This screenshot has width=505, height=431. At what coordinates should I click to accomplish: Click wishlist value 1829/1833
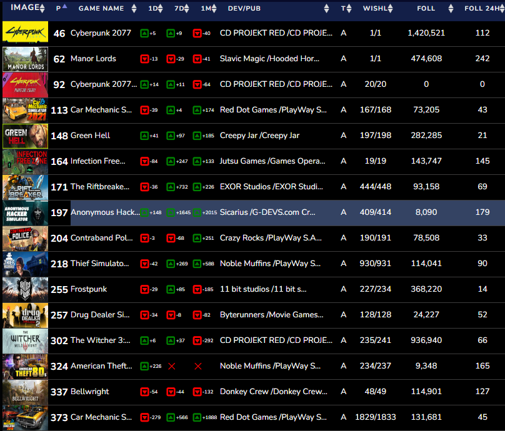pos(376,417)
